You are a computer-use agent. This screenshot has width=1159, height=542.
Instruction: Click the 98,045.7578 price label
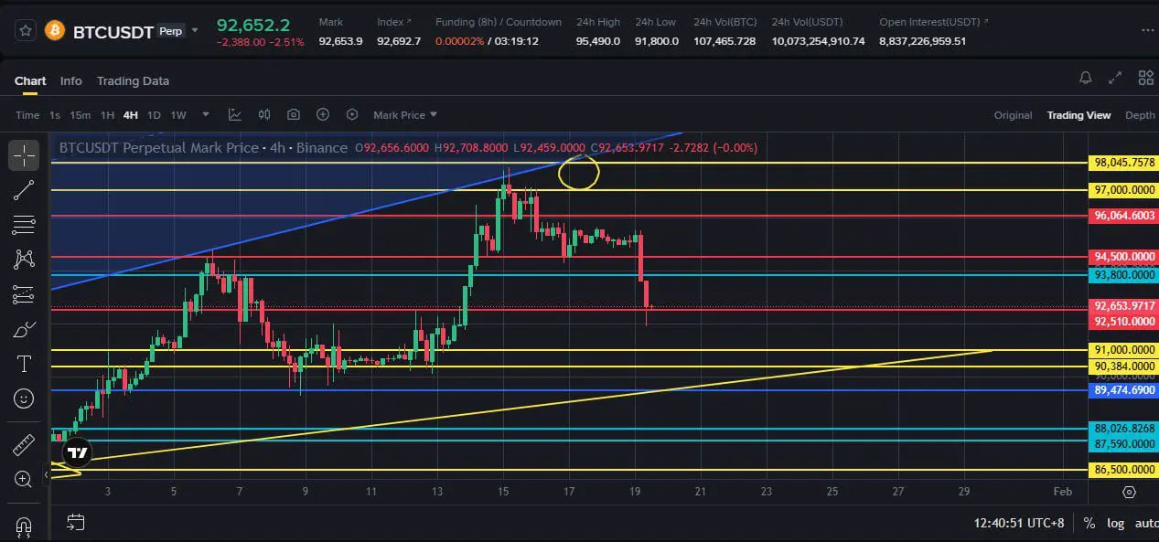point(1124,163)
